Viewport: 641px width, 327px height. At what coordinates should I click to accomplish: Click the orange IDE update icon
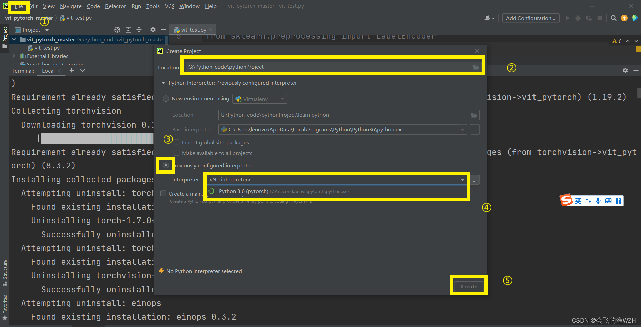click(624, 18)
